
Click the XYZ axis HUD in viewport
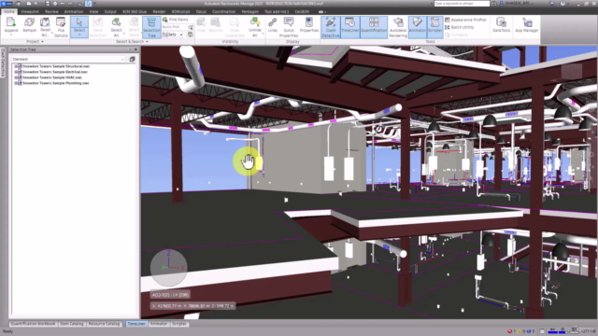click(x=168, y=267)
